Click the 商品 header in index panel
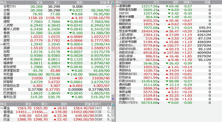The height and width of the screenshot is (122, 222). pyautogui.click(x=127, y=2)
